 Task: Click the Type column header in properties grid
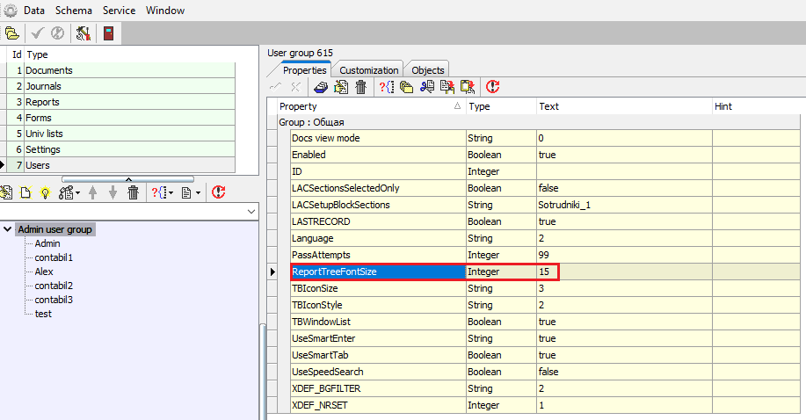point(501,106)
